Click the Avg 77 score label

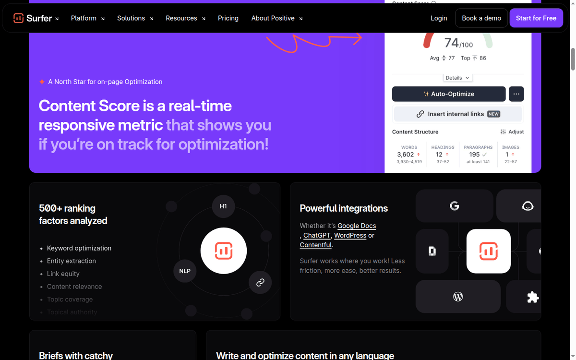click(442, 58)
